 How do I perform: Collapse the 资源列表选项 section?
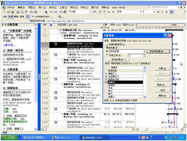click(106, 45)
